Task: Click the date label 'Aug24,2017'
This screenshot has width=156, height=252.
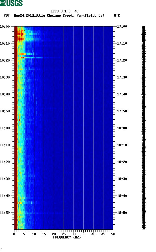Action: click(24, 16)
